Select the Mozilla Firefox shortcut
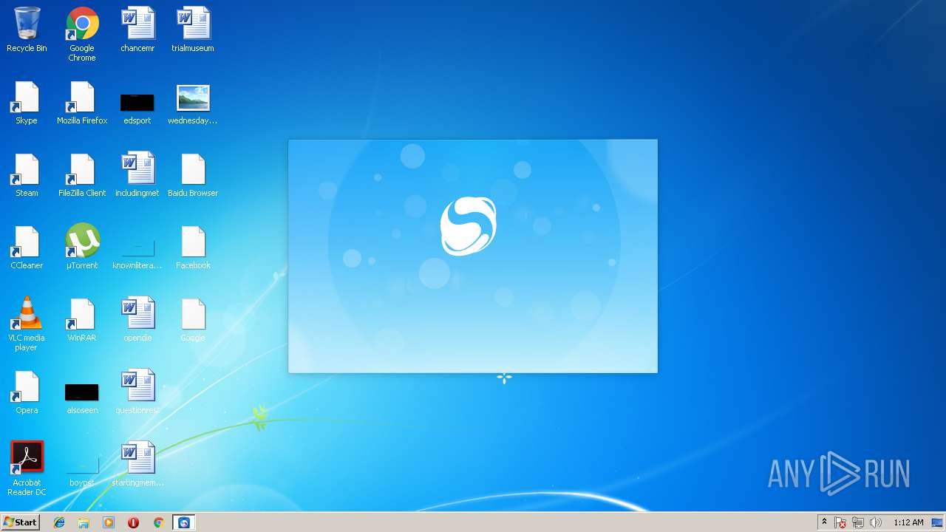The image size is (946, 532). (x=82, y=102)
